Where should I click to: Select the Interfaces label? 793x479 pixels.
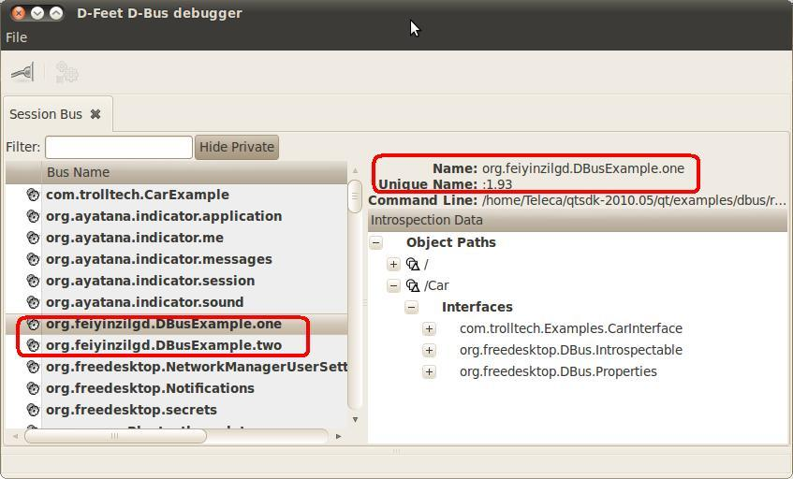pos(477,307)
